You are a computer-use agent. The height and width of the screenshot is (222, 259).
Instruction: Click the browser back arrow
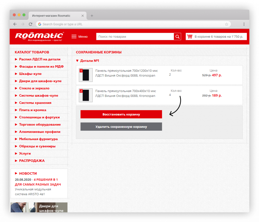(15, 24)
